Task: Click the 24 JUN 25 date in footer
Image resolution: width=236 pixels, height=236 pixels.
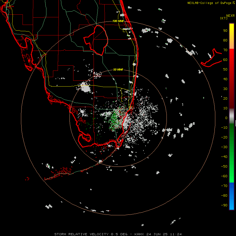Action: [x=157, y=234]
